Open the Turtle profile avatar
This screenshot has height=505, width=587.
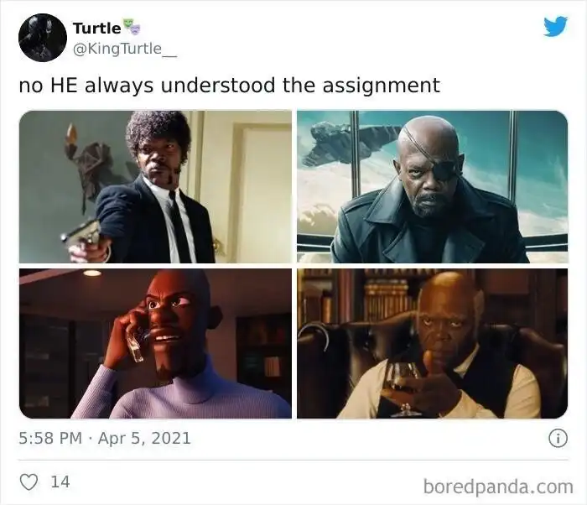[x=43, y=38]
